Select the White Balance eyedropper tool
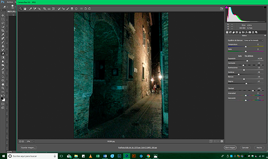Screen dimensions: 268x159 pyautogui.click(x=30, y=8)
